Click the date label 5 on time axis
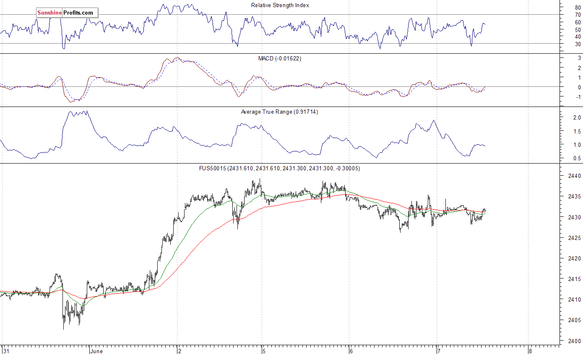Image resolution: width=583 pixels, height=354 pixels. click(263, 351)
